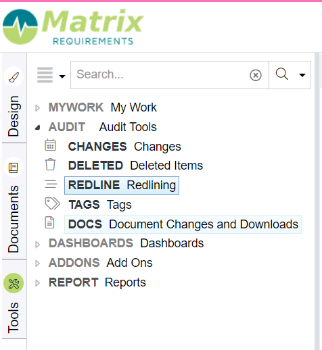Switch to the Design vertical tab
Viewport: 322px width, 350px height.
pos(14,116)
